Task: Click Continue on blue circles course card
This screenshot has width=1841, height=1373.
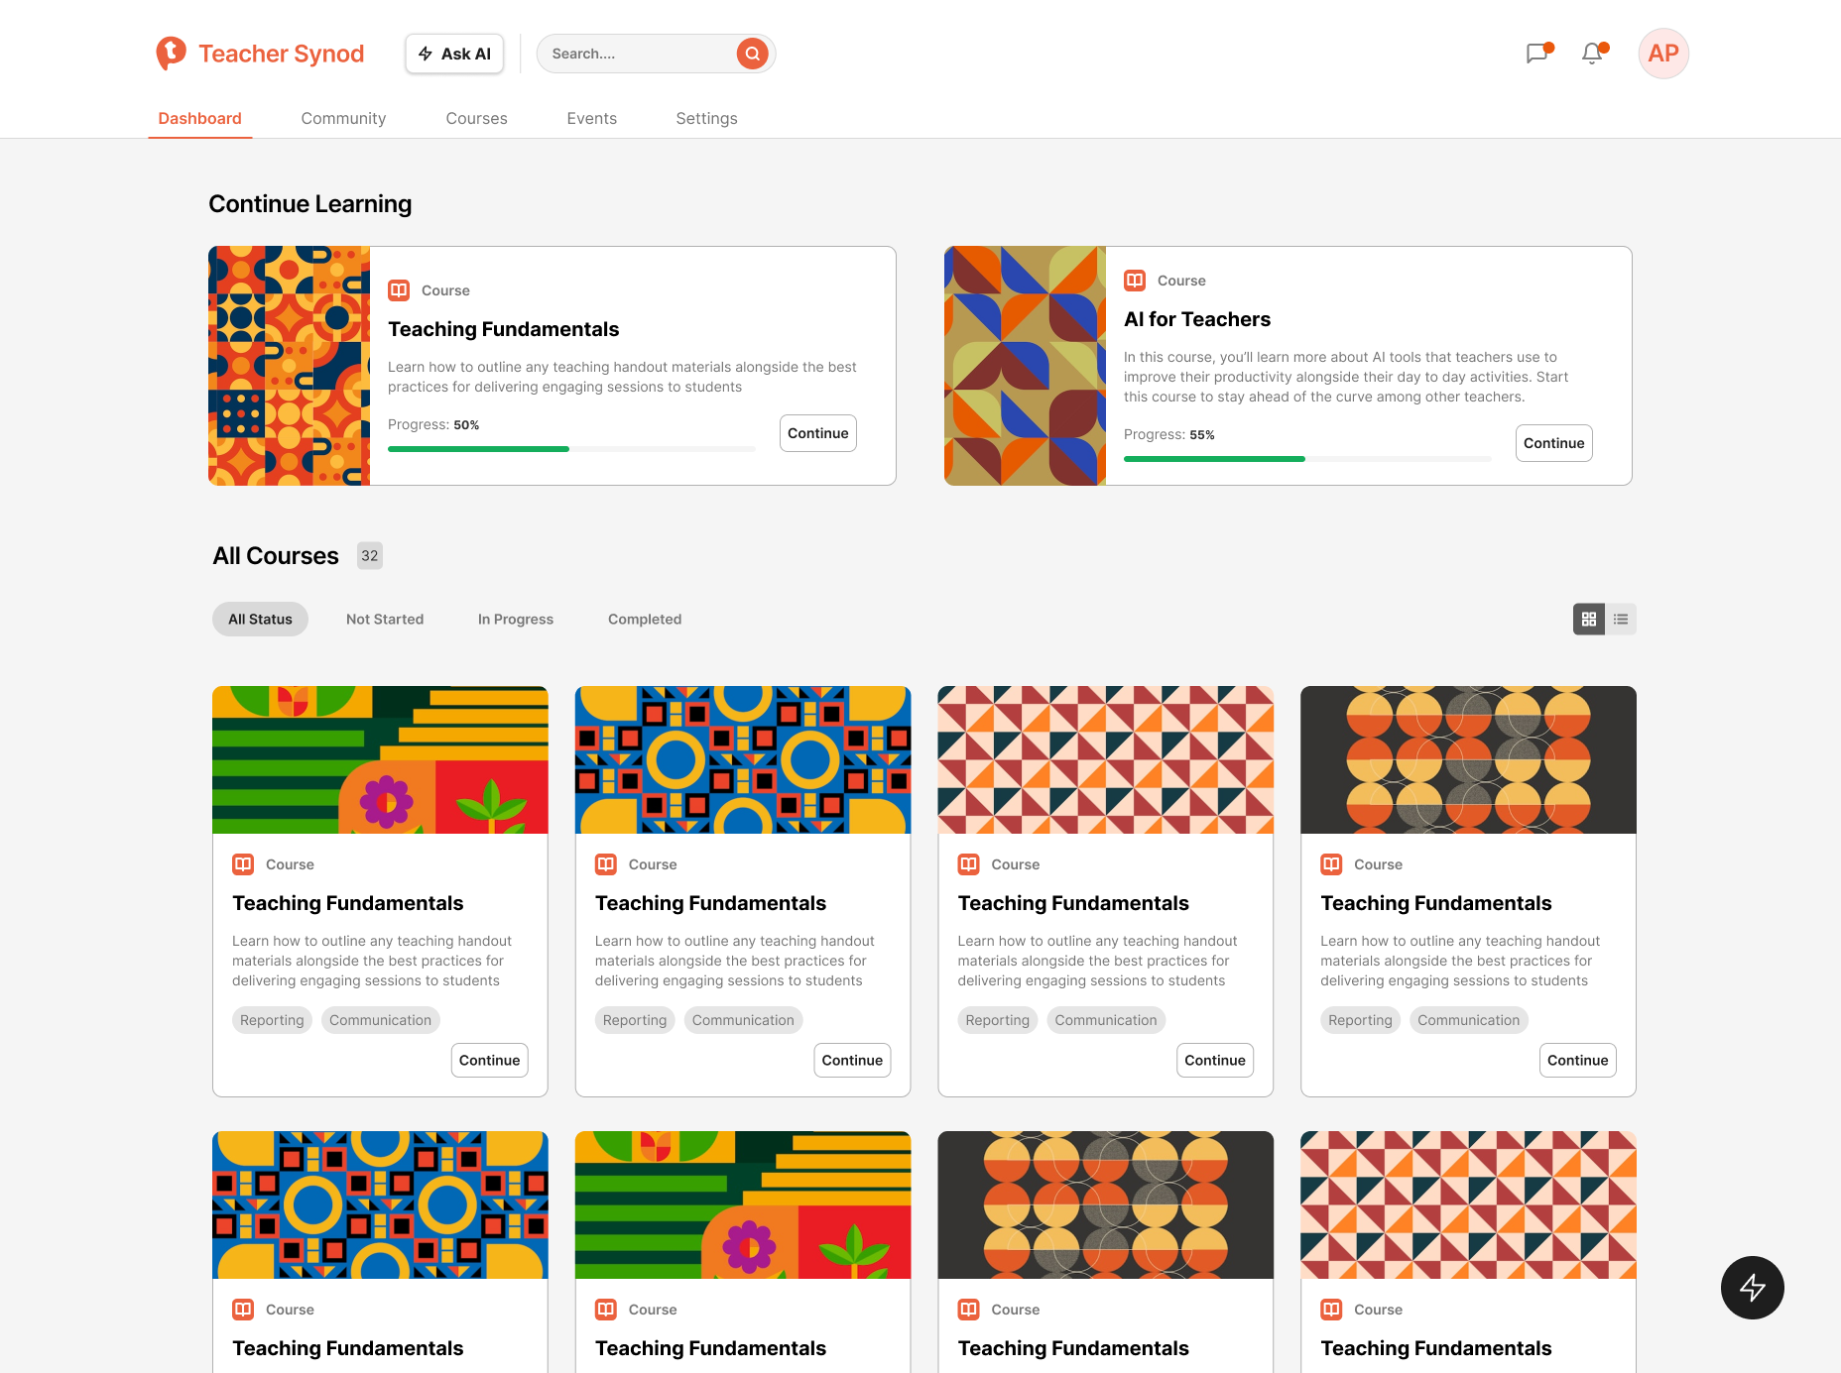Action: (852, 1060)
